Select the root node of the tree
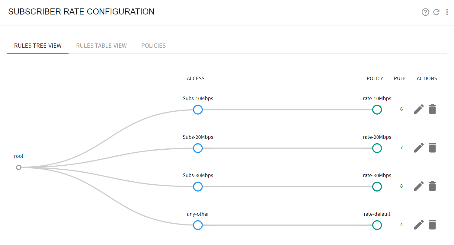The height and width of the screenshot is (245, 454). (19, 167)
